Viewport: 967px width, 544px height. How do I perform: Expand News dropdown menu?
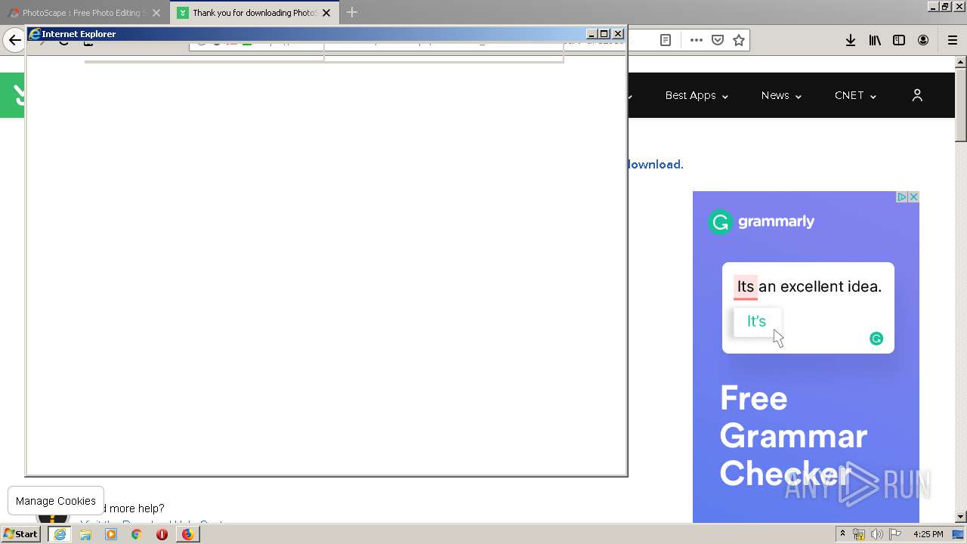point(781,95)
